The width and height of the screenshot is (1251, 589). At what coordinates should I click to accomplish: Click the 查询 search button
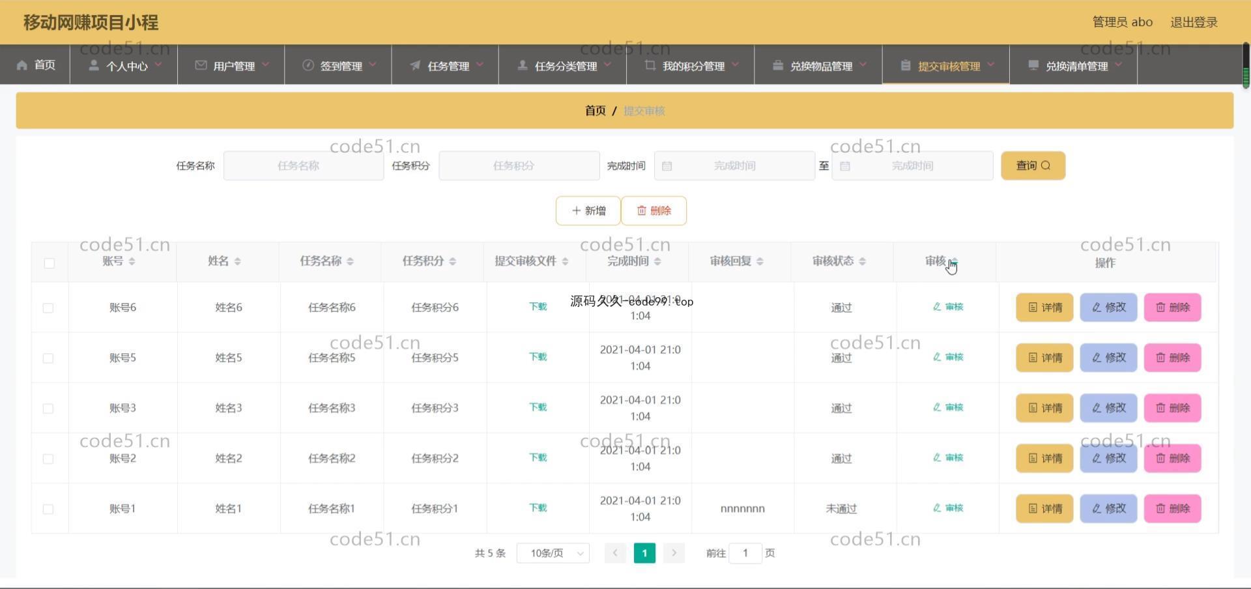(x=1033, y=165)
